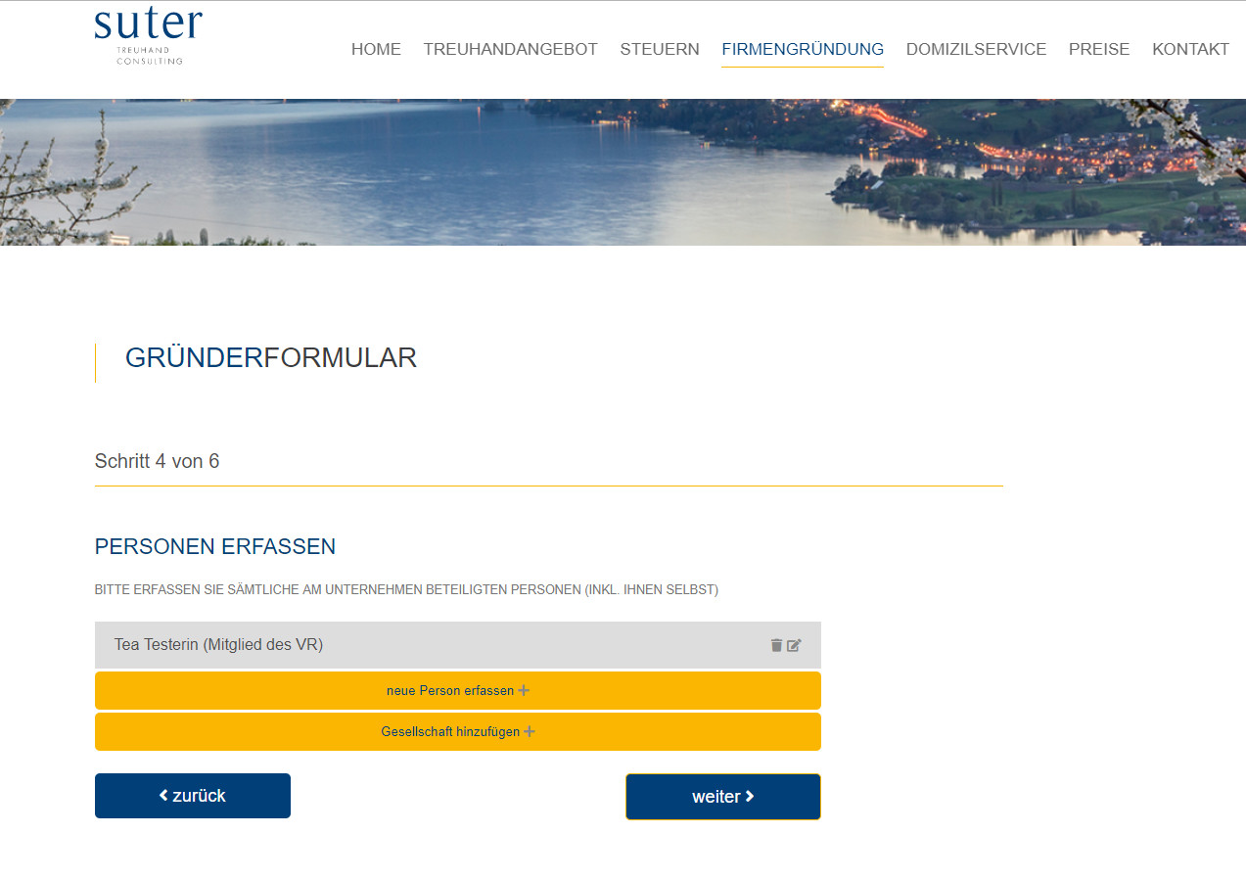Click the left chevron on the zurück button
This screenshot has width=1246, height=880.
coord(163,796)
